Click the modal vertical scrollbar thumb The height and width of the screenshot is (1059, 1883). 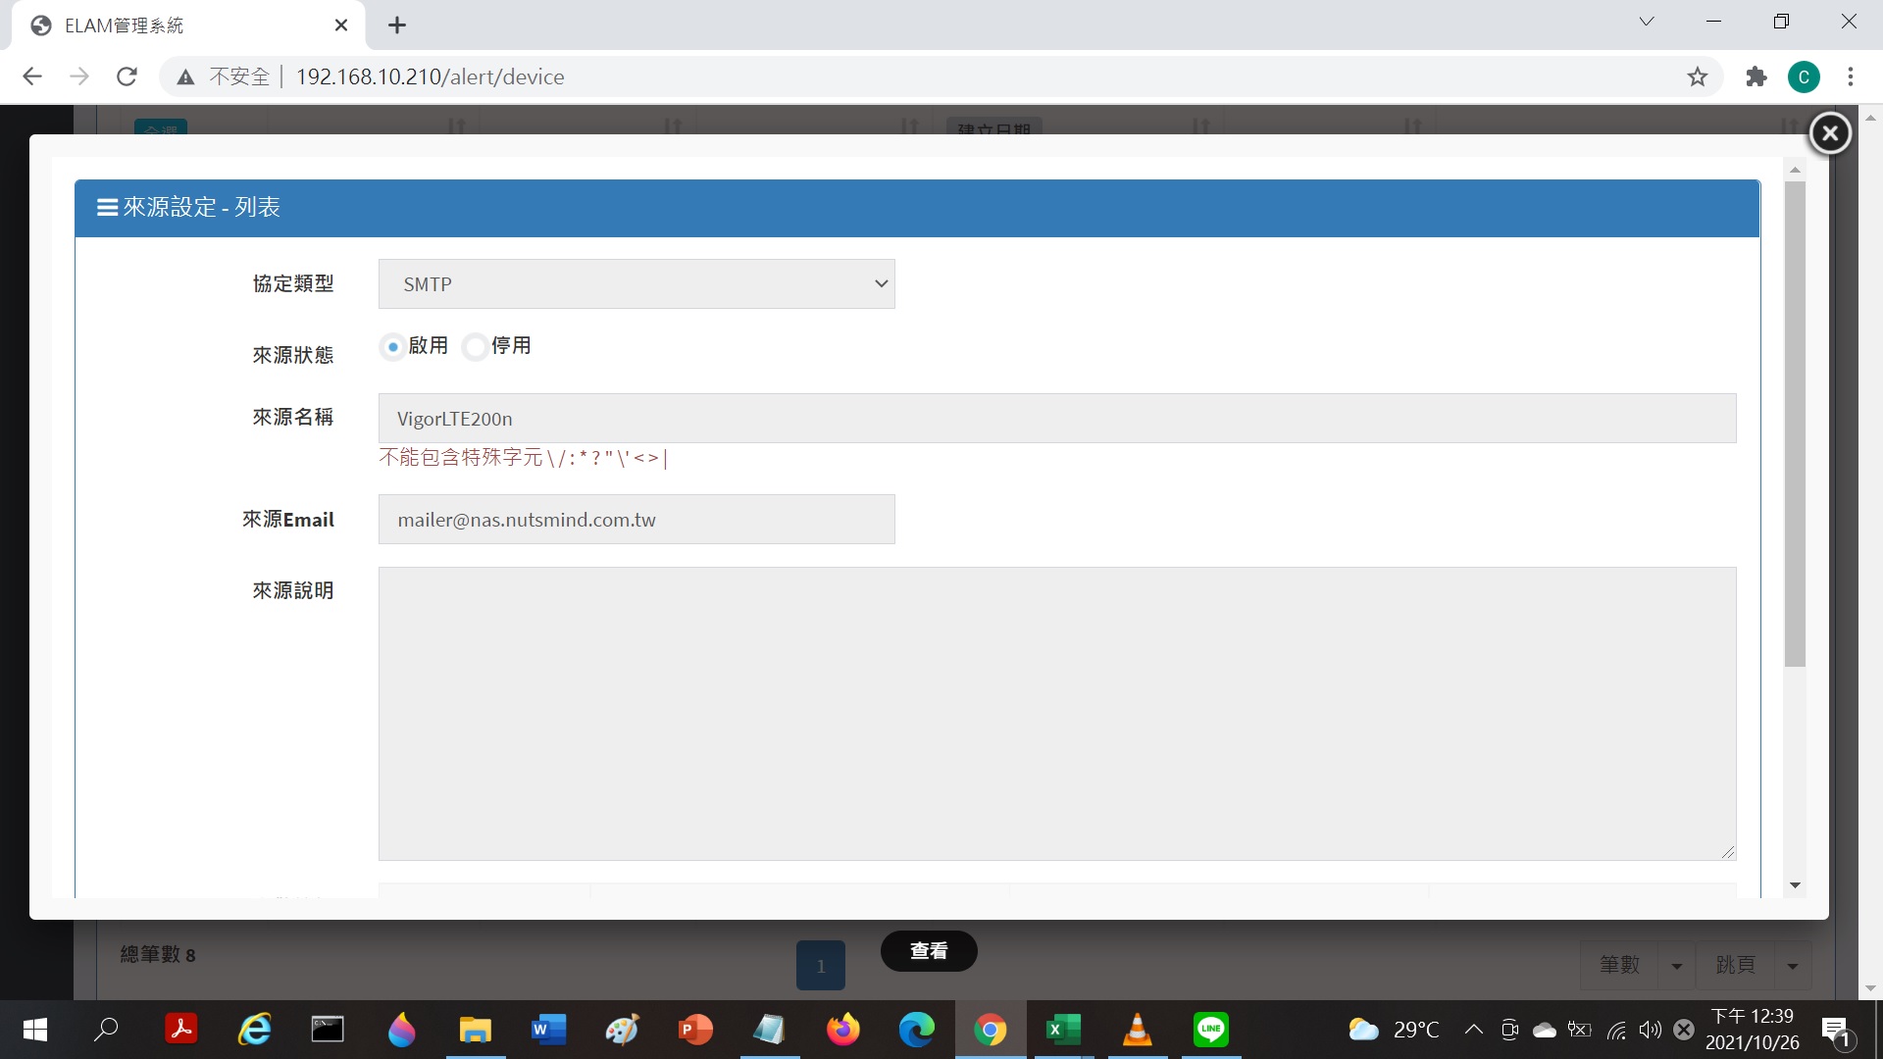(1795, 424)
